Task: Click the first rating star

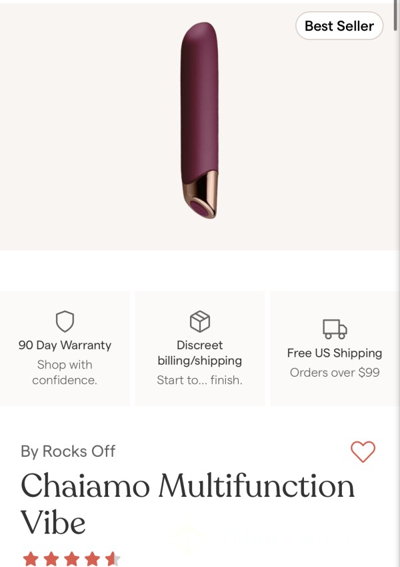Action: tap(31, 559)
